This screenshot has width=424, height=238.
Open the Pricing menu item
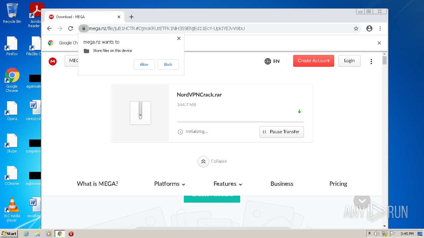(338, 184)
